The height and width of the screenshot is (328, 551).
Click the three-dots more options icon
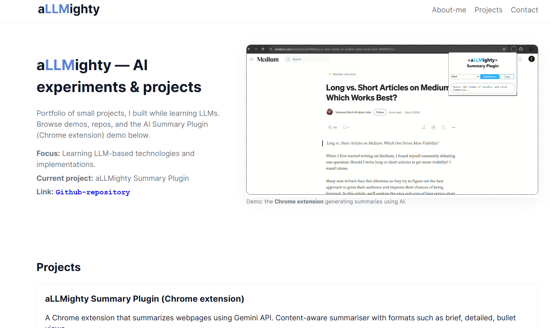454,127
